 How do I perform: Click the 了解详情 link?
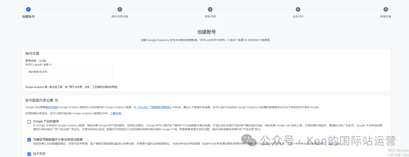(116, 113)
